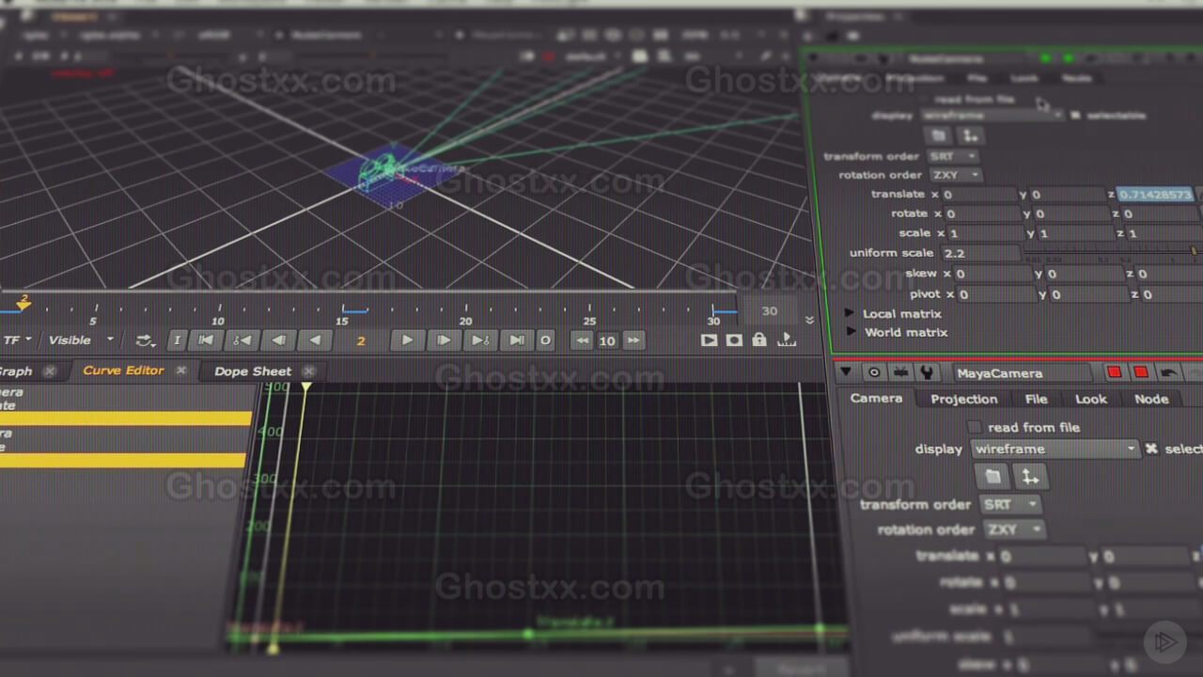The height and width of the screenshot is (677, 1203).
Task: Click the O (out point) button
Action: [x=545, y=340]
